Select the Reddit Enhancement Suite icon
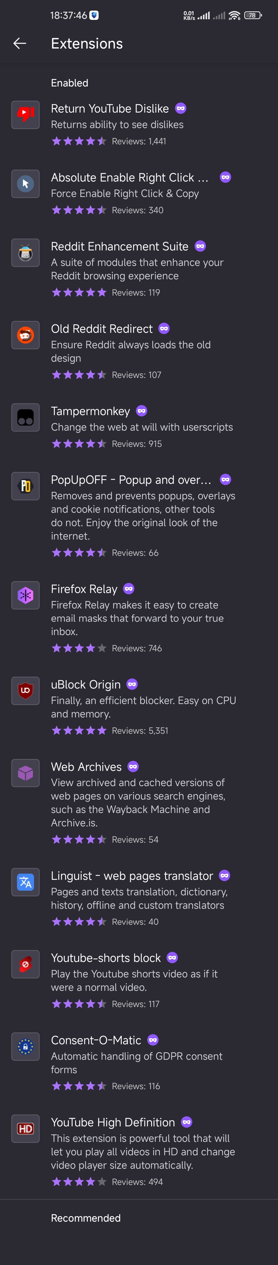This screenshot has width=278, height=1265. coord(25,253)
